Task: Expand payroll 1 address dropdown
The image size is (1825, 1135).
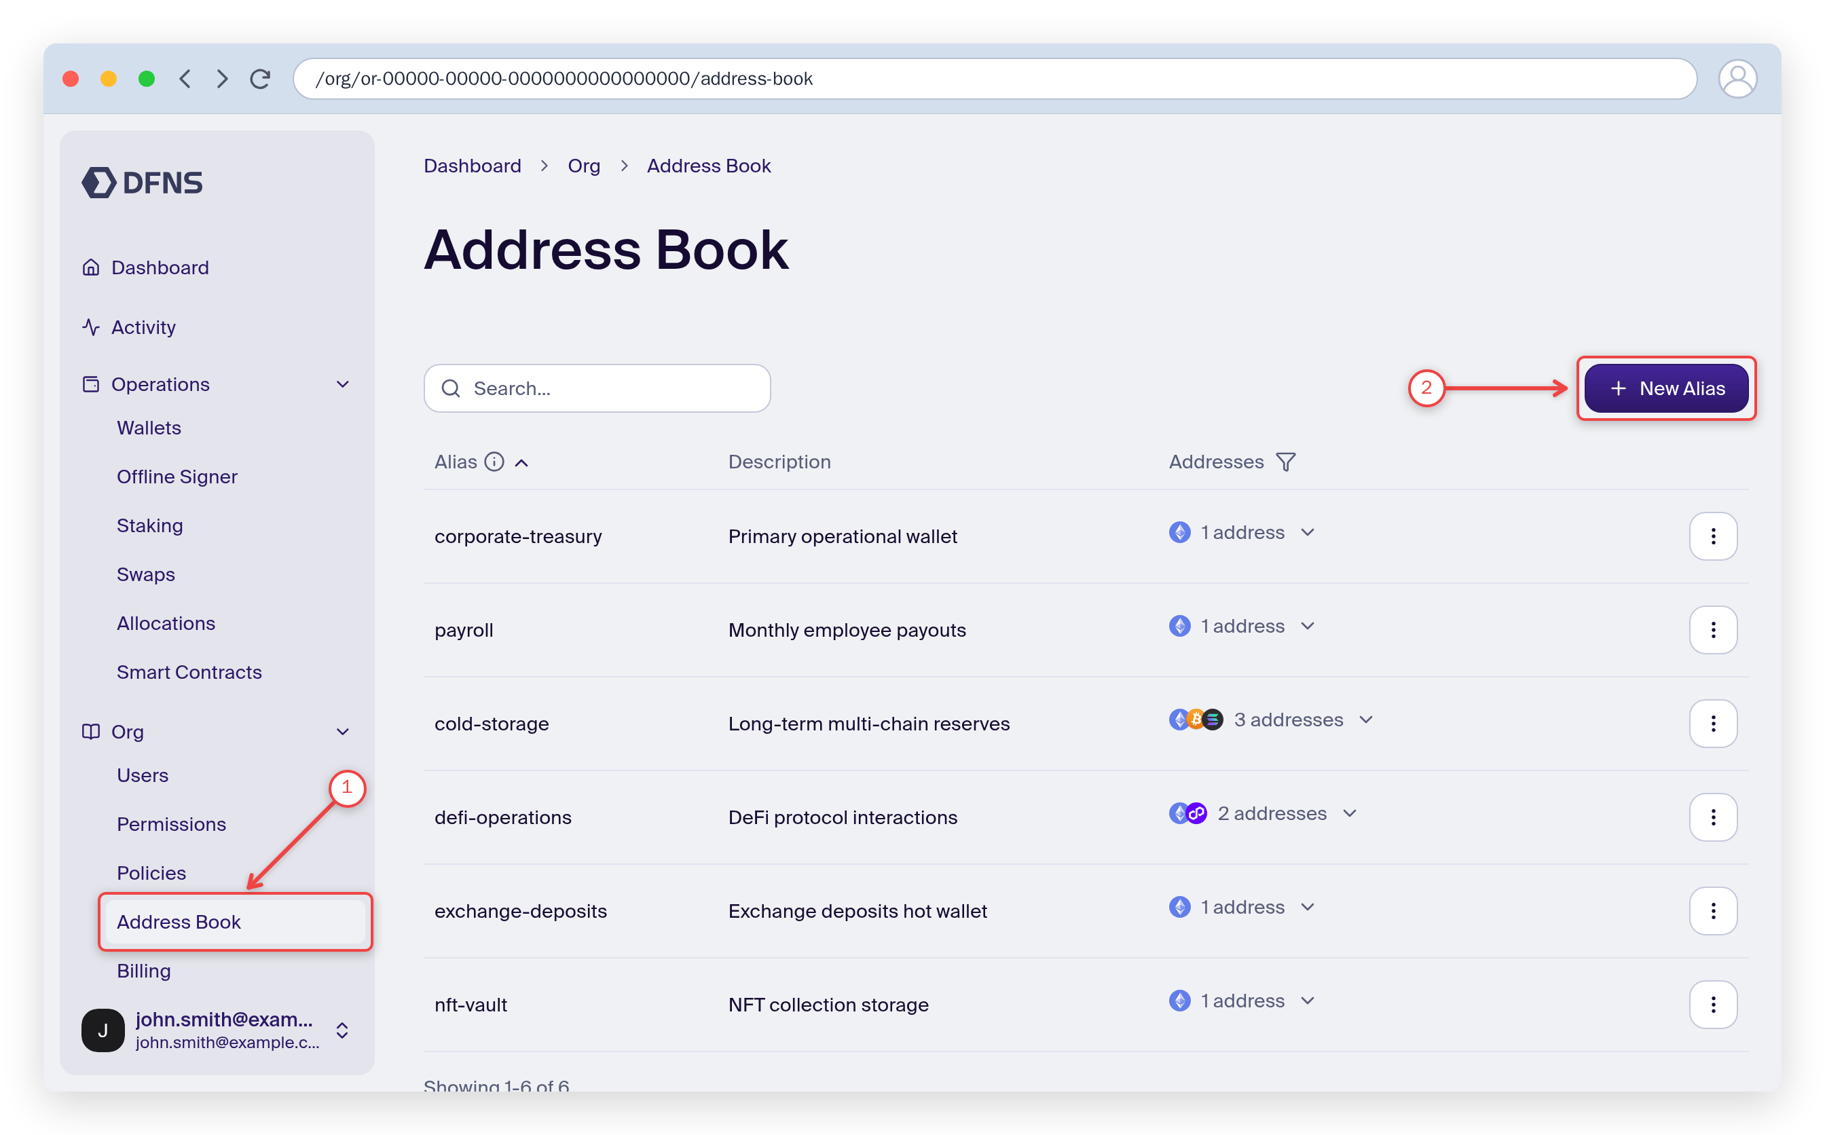Action: coord(1307,626)
